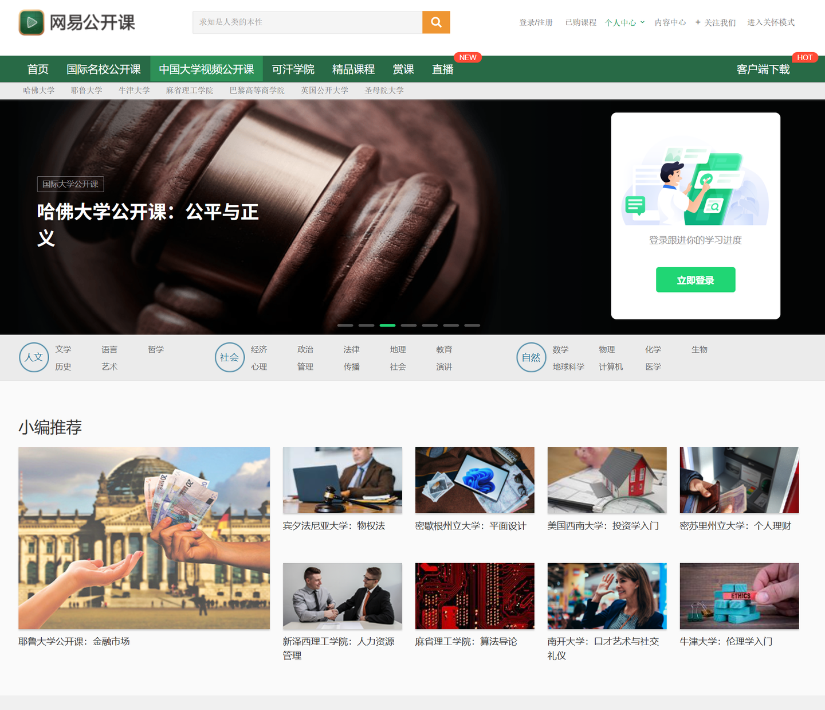
Task: Open the 圣母院大学 link
Action: point(384,91)
